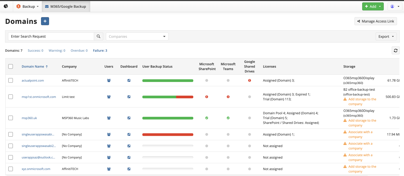This screenshot has height=176, width=404.
Task: Click the red backup status bar for singleuserappswasabi
Action: (x=168, y=134)
